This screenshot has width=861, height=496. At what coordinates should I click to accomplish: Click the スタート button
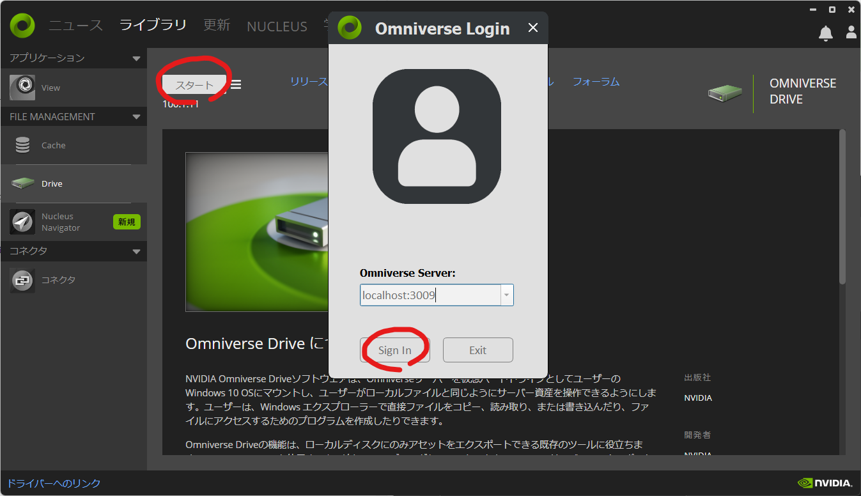click(x=194, y=85)
